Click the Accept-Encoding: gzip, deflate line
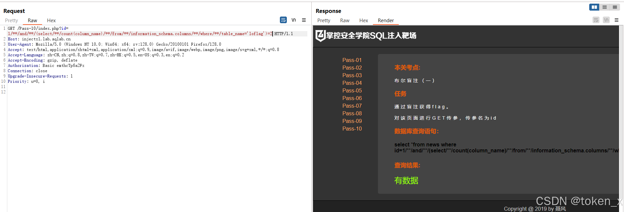Screen dimensions: 624x212 (42, 60)
